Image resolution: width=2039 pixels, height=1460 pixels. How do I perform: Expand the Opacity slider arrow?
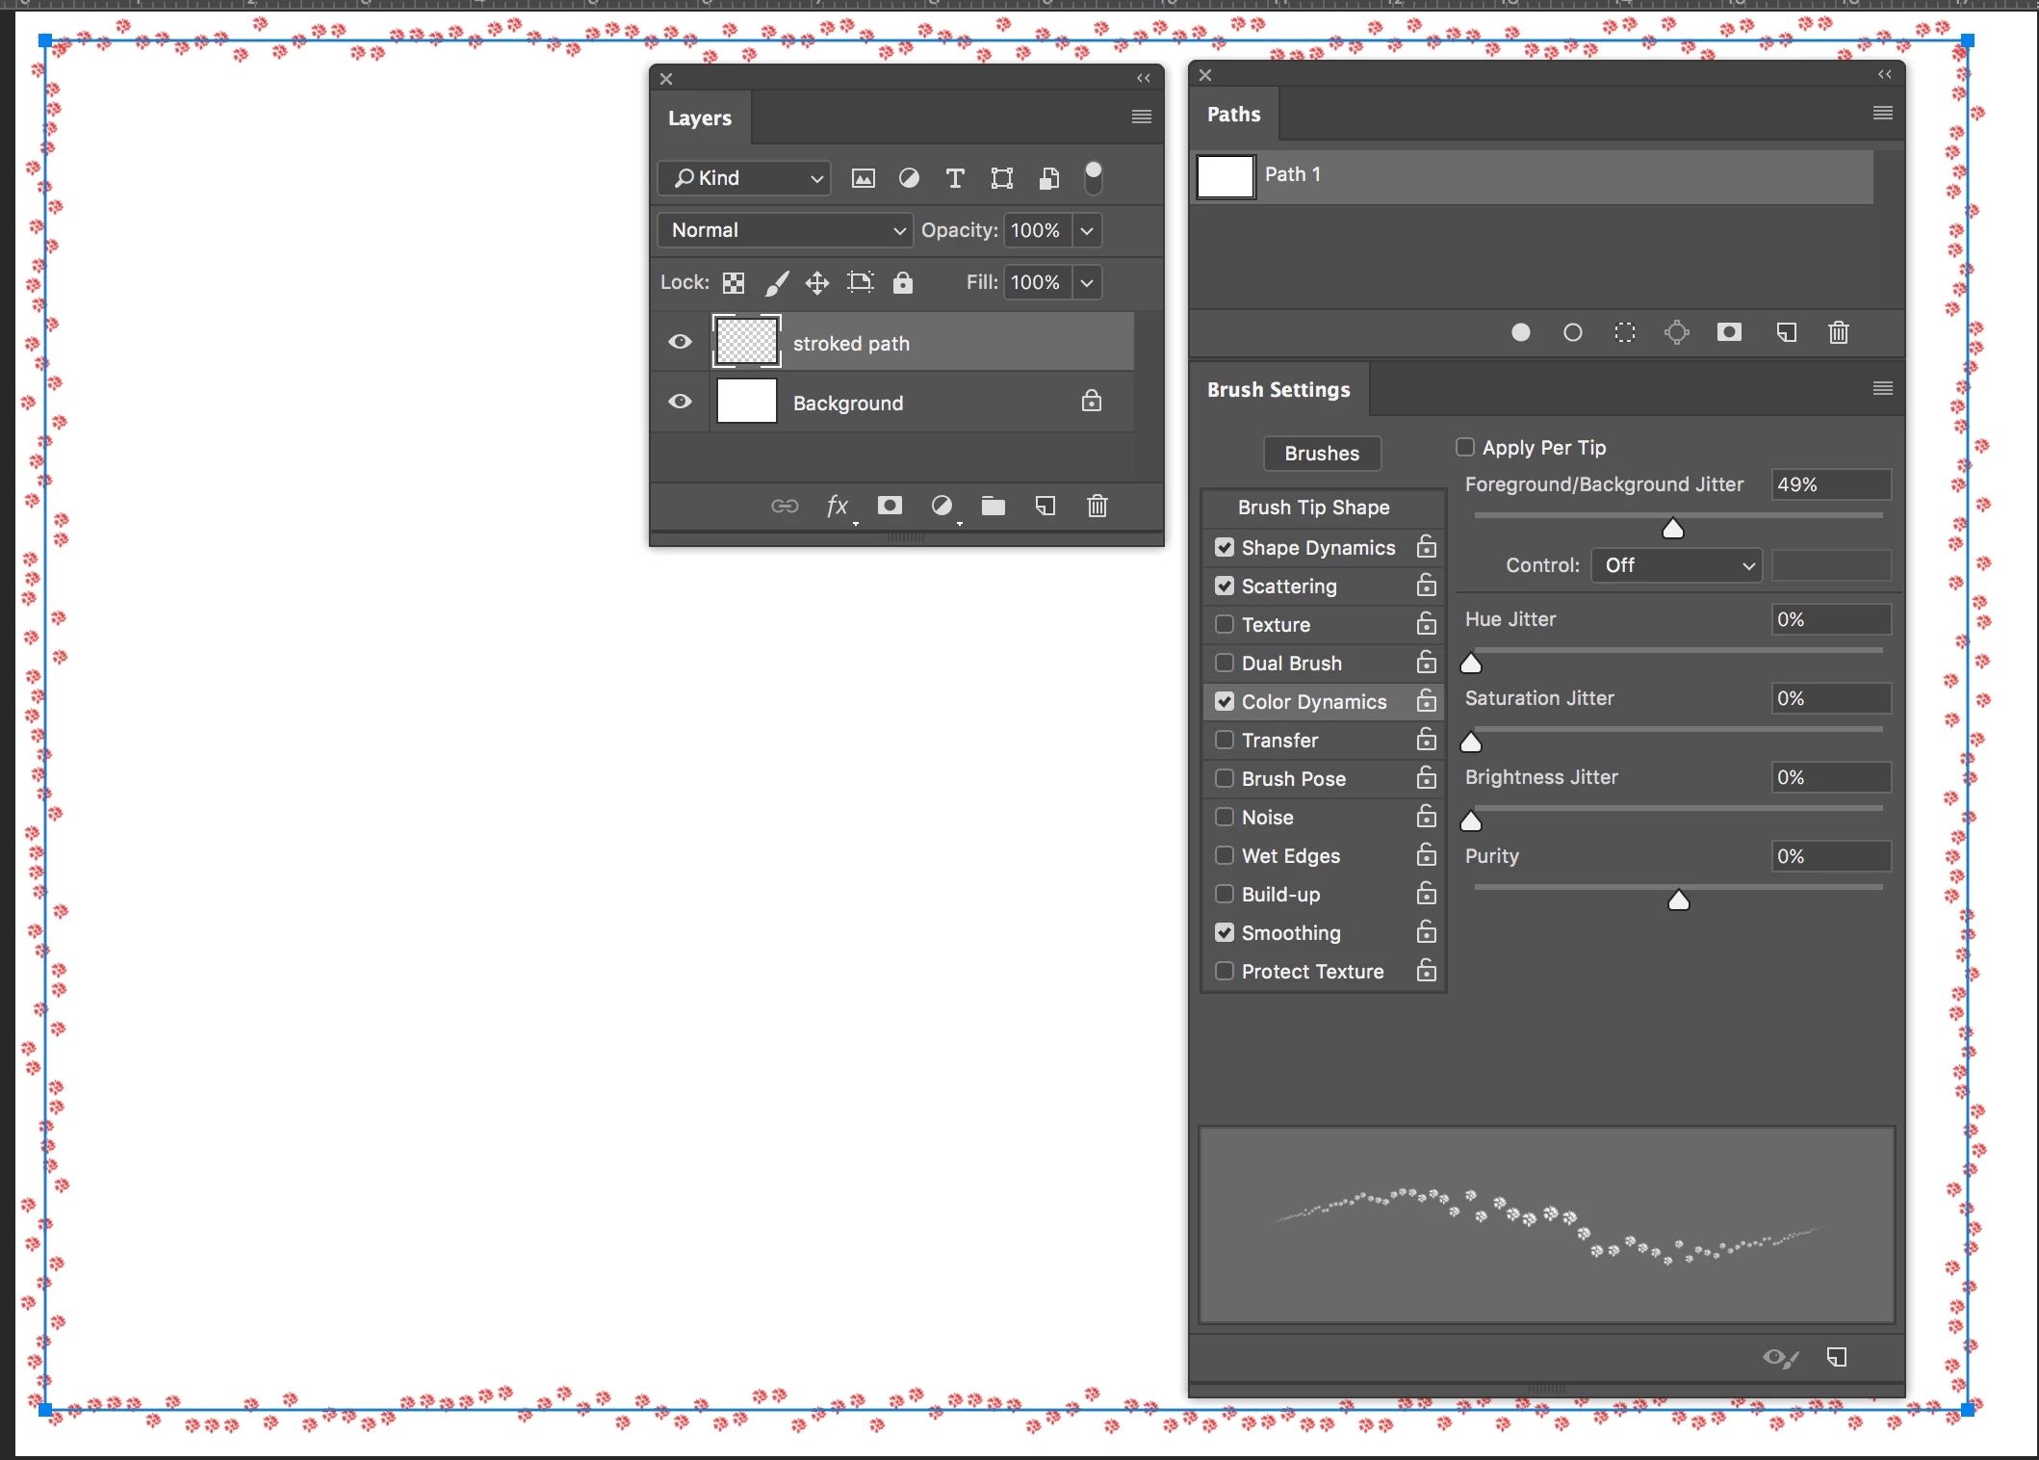[x=1087, y=230]
